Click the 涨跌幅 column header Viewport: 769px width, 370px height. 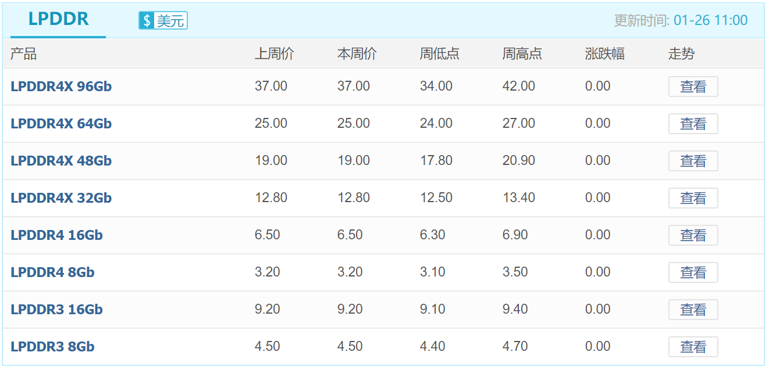[x=605, y=54]
